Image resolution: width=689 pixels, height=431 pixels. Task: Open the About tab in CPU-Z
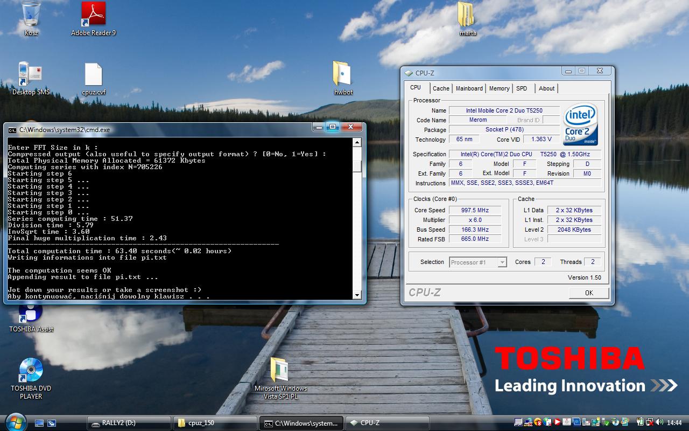pos(546,88)
